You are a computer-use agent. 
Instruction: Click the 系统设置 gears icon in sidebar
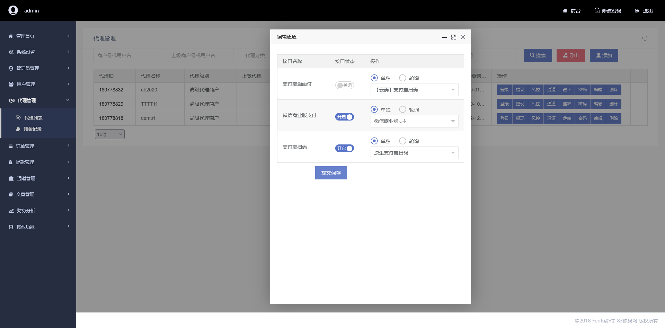coord(11,52)
